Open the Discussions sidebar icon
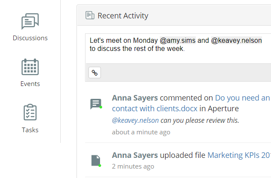The width and height of the screenshot is (271, 178). [30, 22]
